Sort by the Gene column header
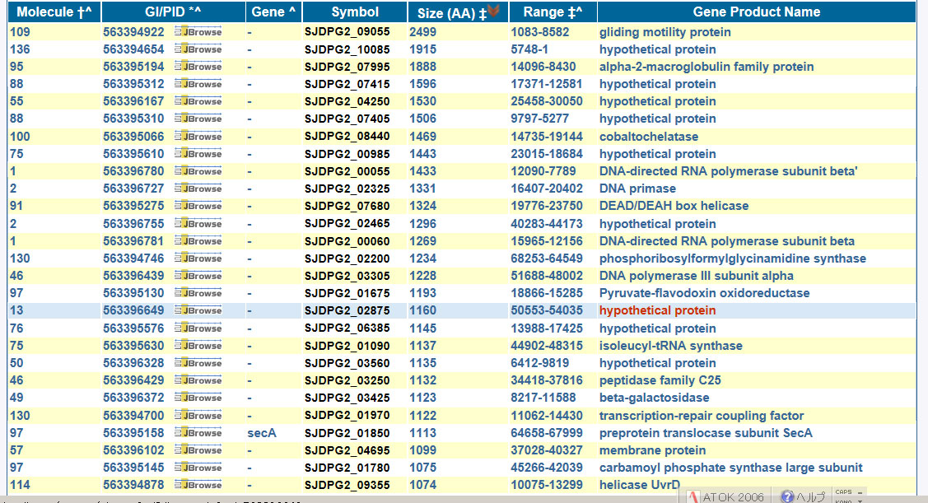The width and height of the screenshot is (928, 503). click(x=273, y=12)
